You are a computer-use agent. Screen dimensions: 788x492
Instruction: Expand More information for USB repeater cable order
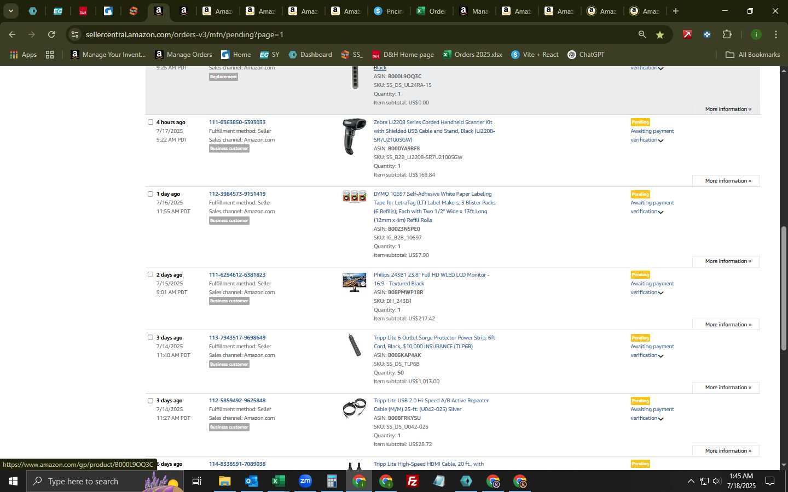(726, 451)
